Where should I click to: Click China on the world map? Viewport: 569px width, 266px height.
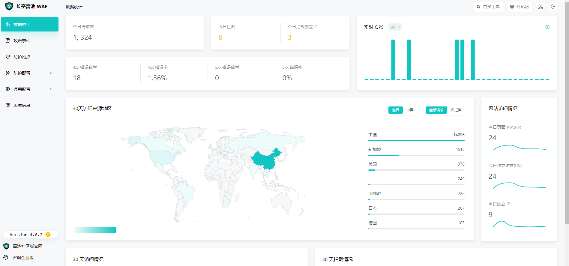pyautogui.click(x=265, y=159)
